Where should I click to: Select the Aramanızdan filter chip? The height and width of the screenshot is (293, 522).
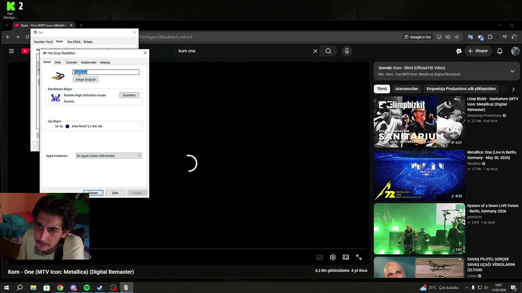[407, 89]
